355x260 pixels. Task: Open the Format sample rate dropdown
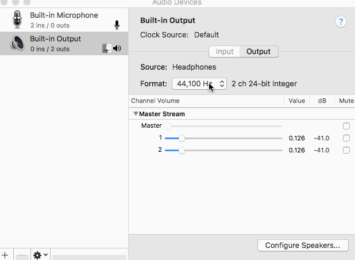tap(199, 84)
